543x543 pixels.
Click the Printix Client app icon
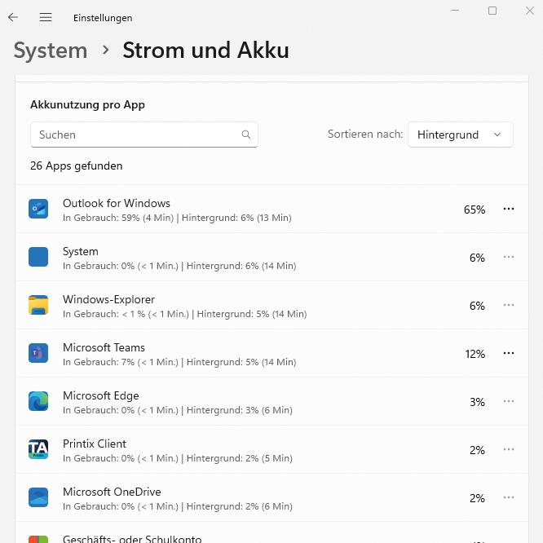(x=38, y=449)
